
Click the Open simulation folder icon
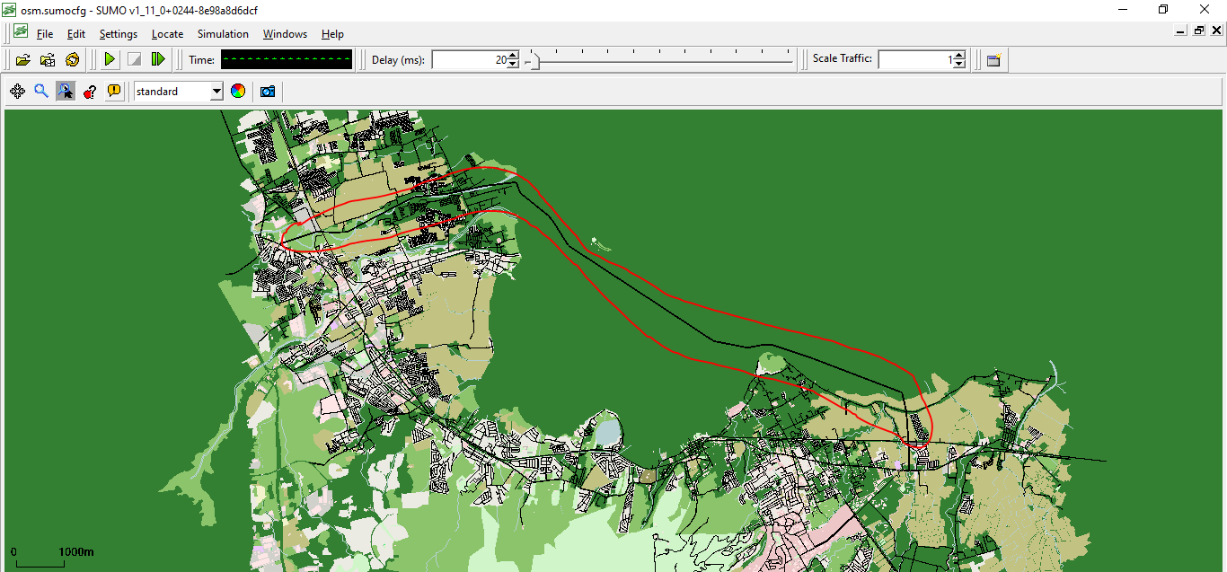tap(23, 59)
